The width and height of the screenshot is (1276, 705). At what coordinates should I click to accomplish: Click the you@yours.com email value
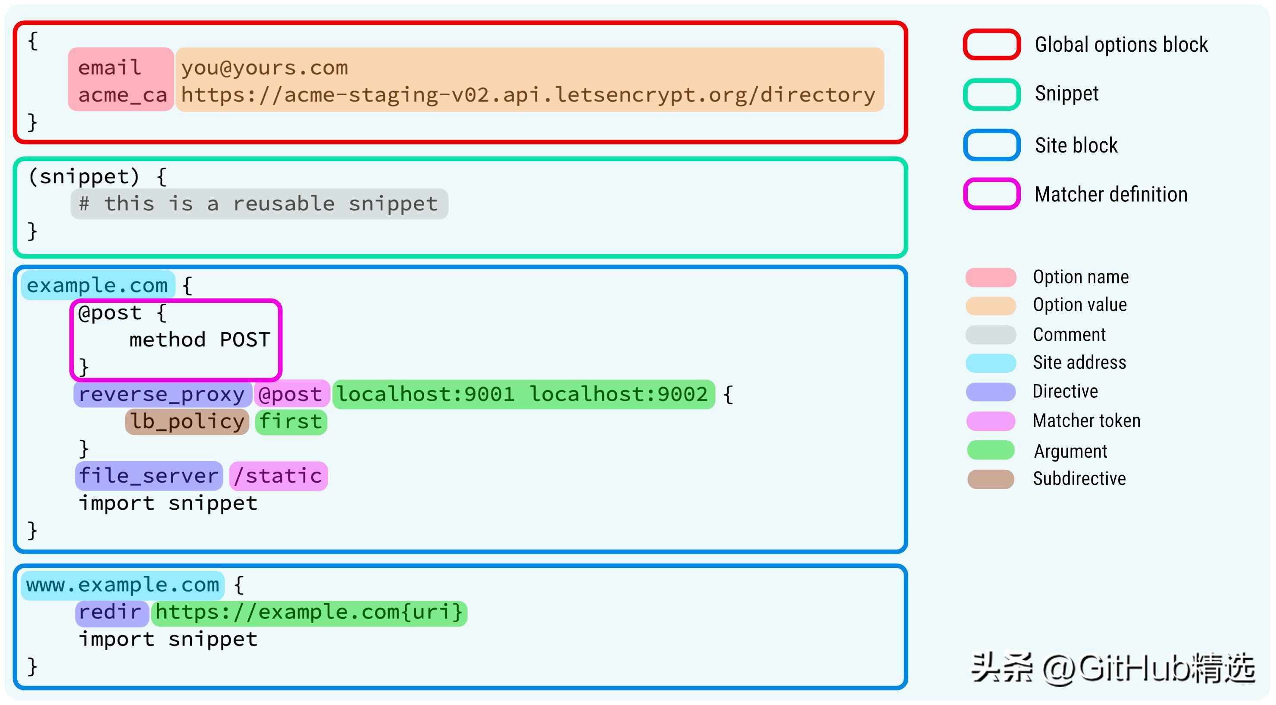[x=265, y=68]
